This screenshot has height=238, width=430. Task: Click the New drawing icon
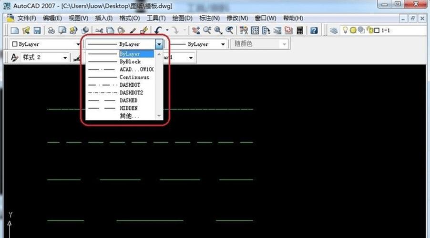15,30
